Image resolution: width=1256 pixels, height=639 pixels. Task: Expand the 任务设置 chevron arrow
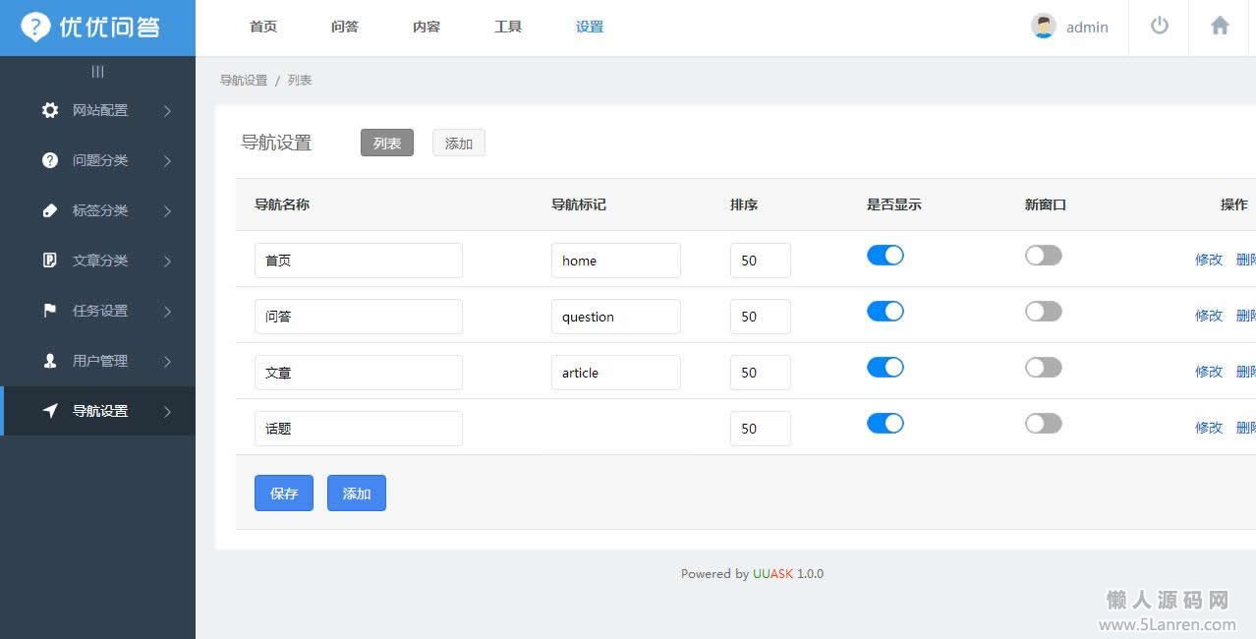pyautogui.click(x=167, y=312)
